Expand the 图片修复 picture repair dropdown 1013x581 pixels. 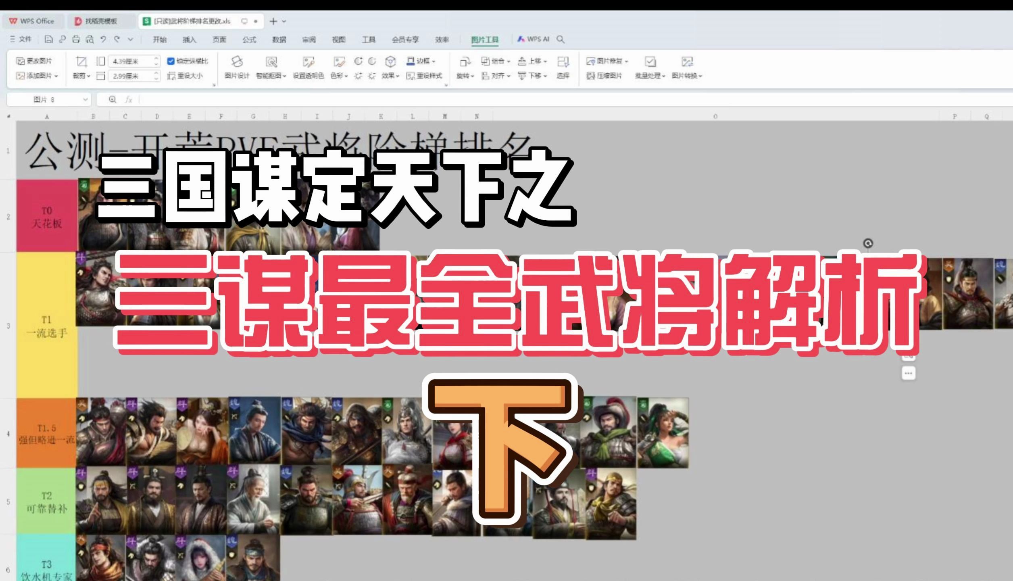point(626,61)
